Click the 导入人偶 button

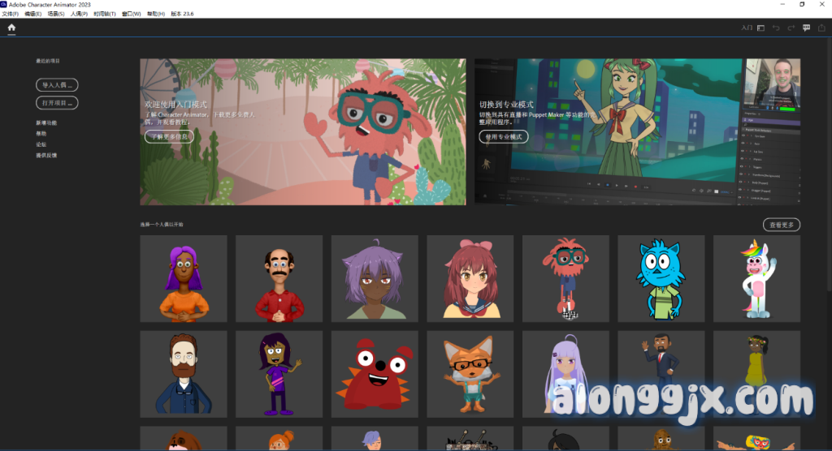point(57,84)
